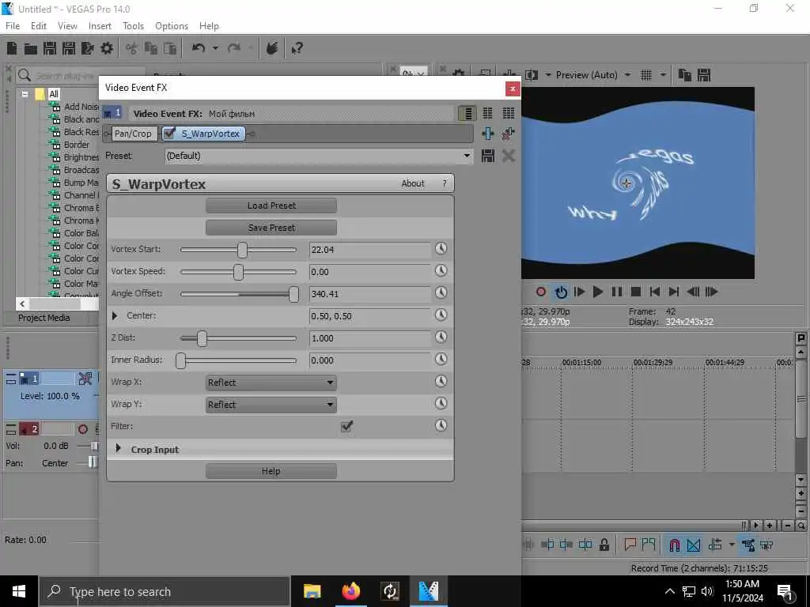The image size is (810, 607).
Task: Expand the Crop Input section
Action: [x=118, y=449]
